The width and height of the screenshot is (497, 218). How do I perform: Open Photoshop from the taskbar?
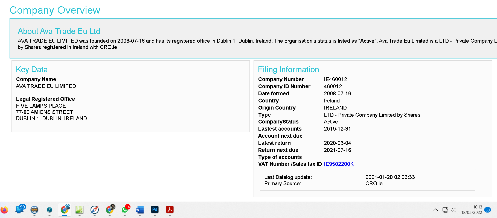pos(155,210)
